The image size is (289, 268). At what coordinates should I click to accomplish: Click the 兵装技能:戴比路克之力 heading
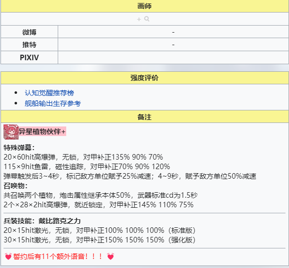pyautogui.click(x=42, y=221)
